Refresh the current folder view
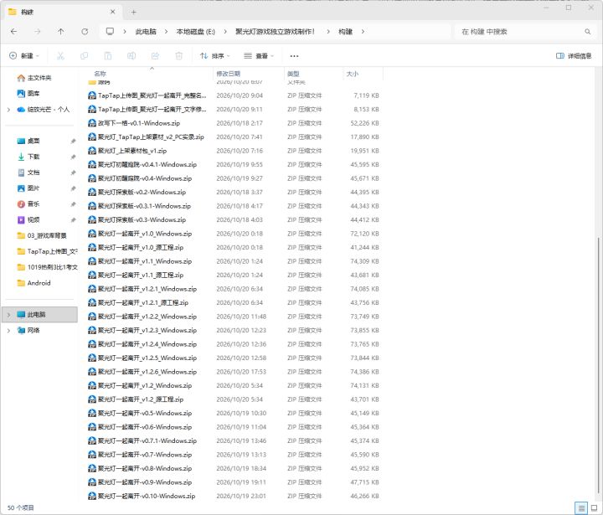Viewport: 603px width, 515px height. [85, 32]
